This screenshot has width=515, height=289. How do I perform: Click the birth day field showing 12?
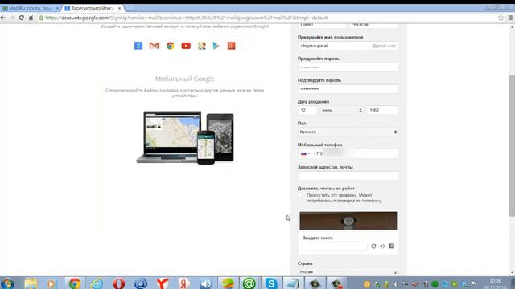(x=307, y=111)
